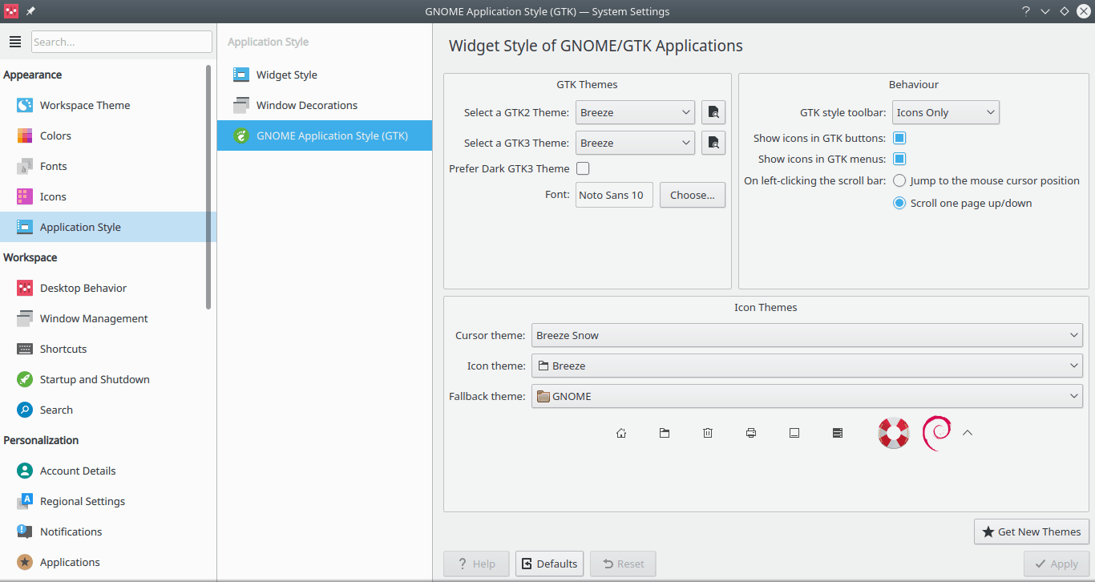
Task: Click the Workspace Theme icon
Action: 25,105
